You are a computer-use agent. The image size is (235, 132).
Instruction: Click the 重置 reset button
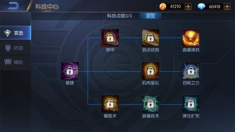point(150,16)
